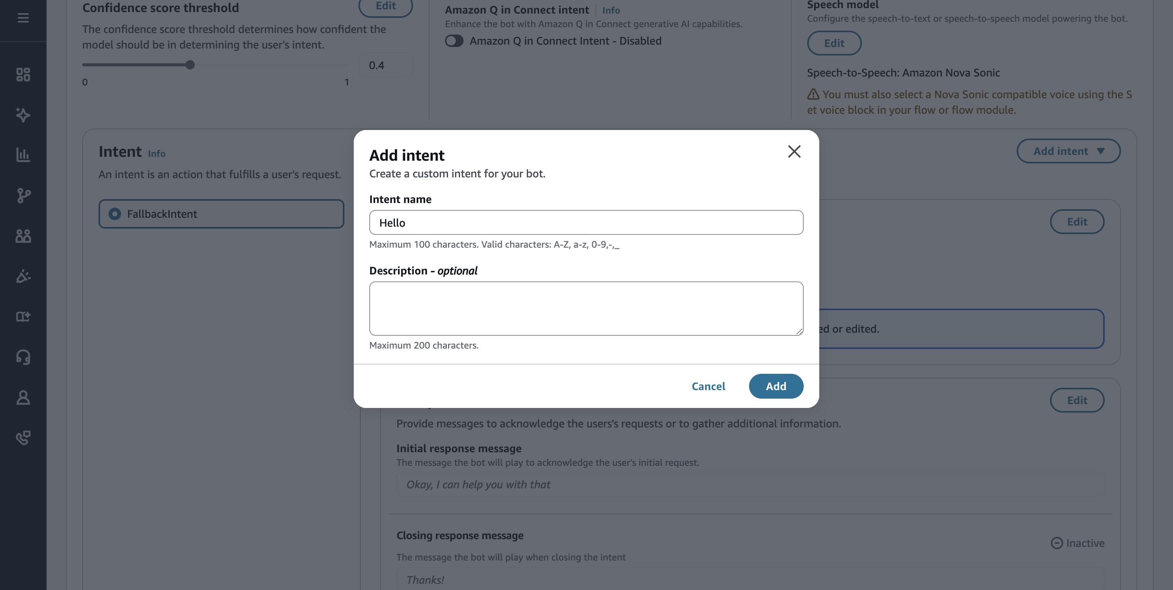Open the flows branch icon in sidebar
Screen dimensions: 1173x590
pos(23,196)
